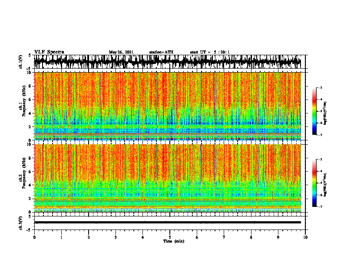Click time axis tick label "4"
The width and height of the screenshot is (344, 266).
click(143, 237)
